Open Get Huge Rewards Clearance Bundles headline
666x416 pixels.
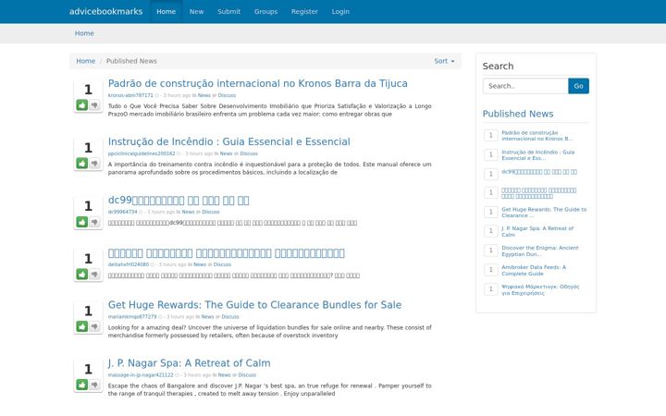tap(255, 305)
